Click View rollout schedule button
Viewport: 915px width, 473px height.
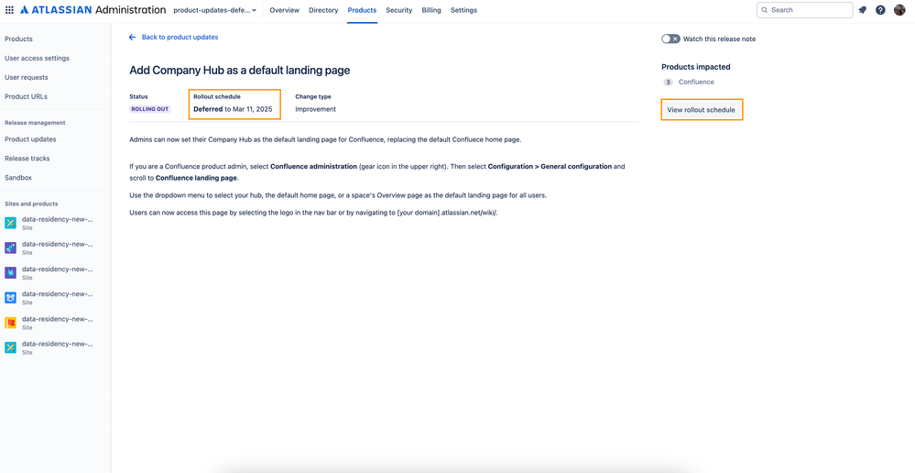pos(702,110)
